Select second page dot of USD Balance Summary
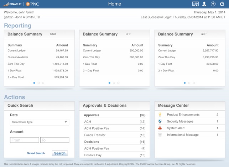 [x=39, y=83]
